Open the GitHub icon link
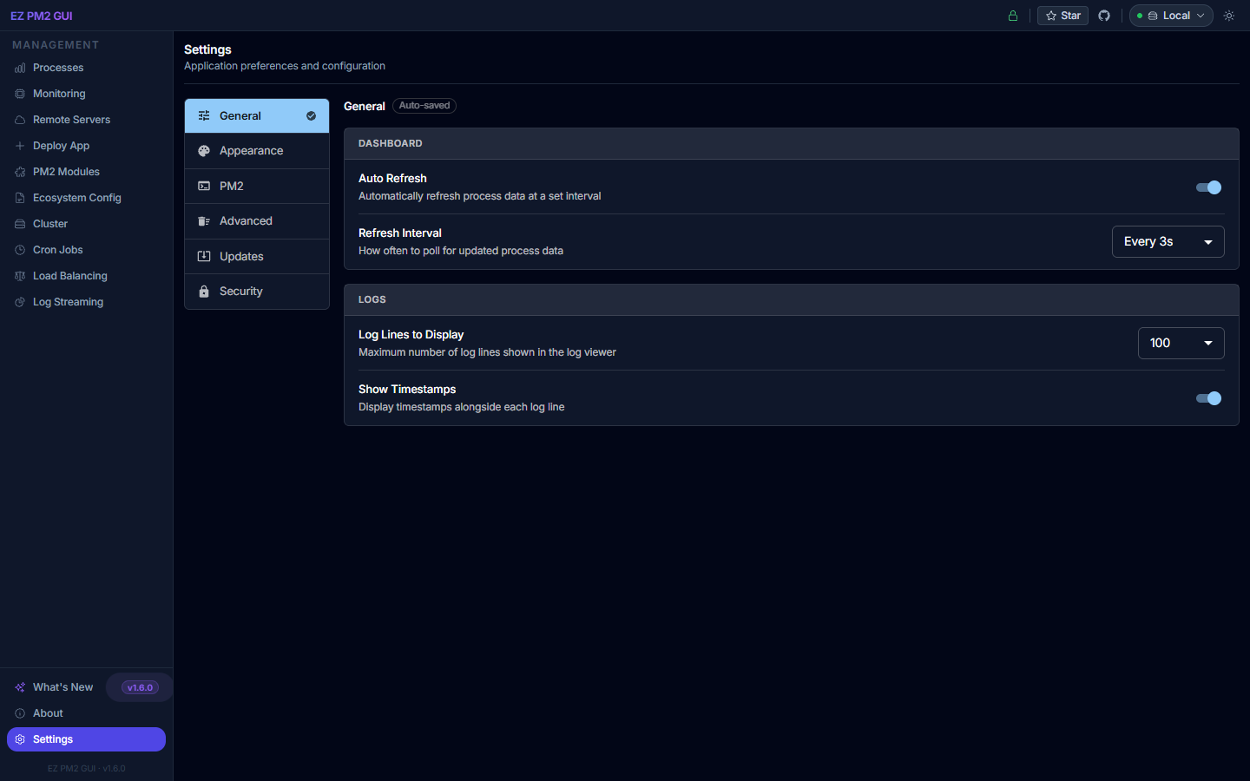Screen dimensions: 1250x781 click(x=1104, y=16)
